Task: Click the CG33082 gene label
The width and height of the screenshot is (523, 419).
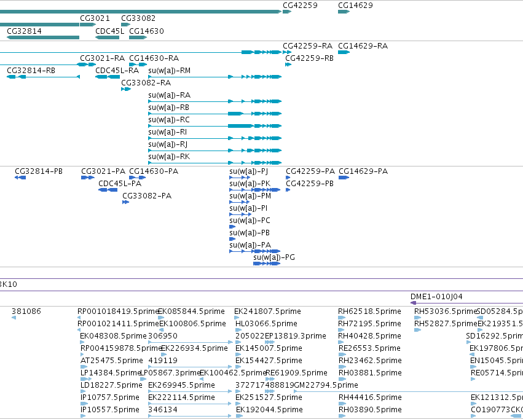Action: pos(138,18)
